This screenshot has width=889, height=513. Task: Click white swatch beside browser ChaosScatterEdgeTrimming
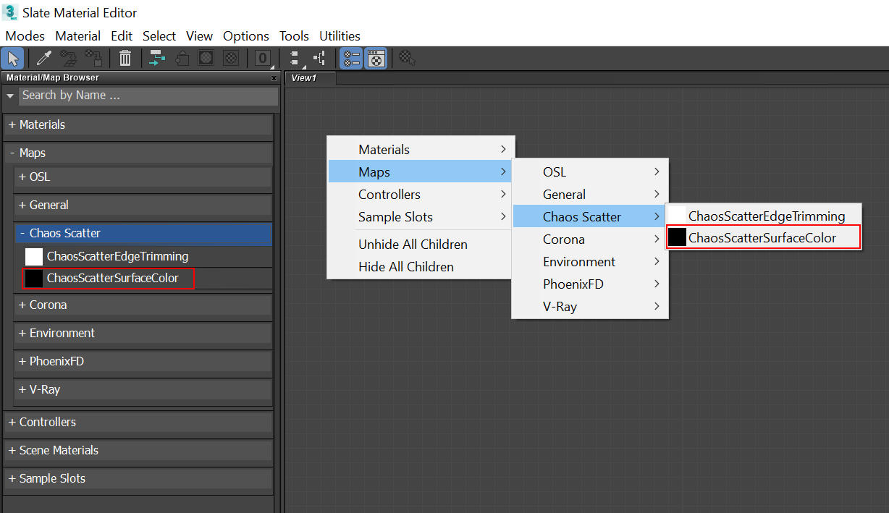[x=34, y=256]
